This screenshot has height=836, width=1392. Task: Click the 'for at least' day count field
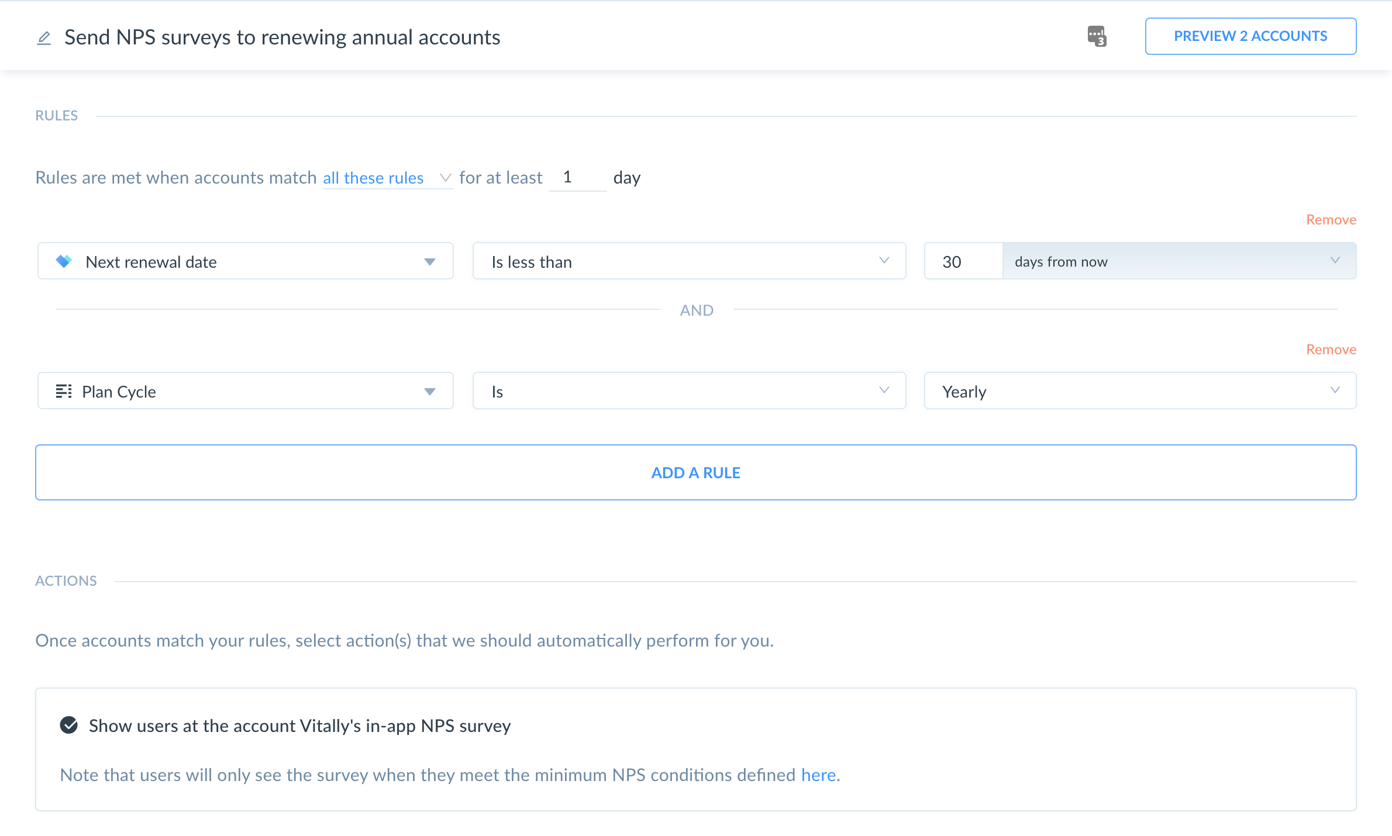click(x=577, y=178)
